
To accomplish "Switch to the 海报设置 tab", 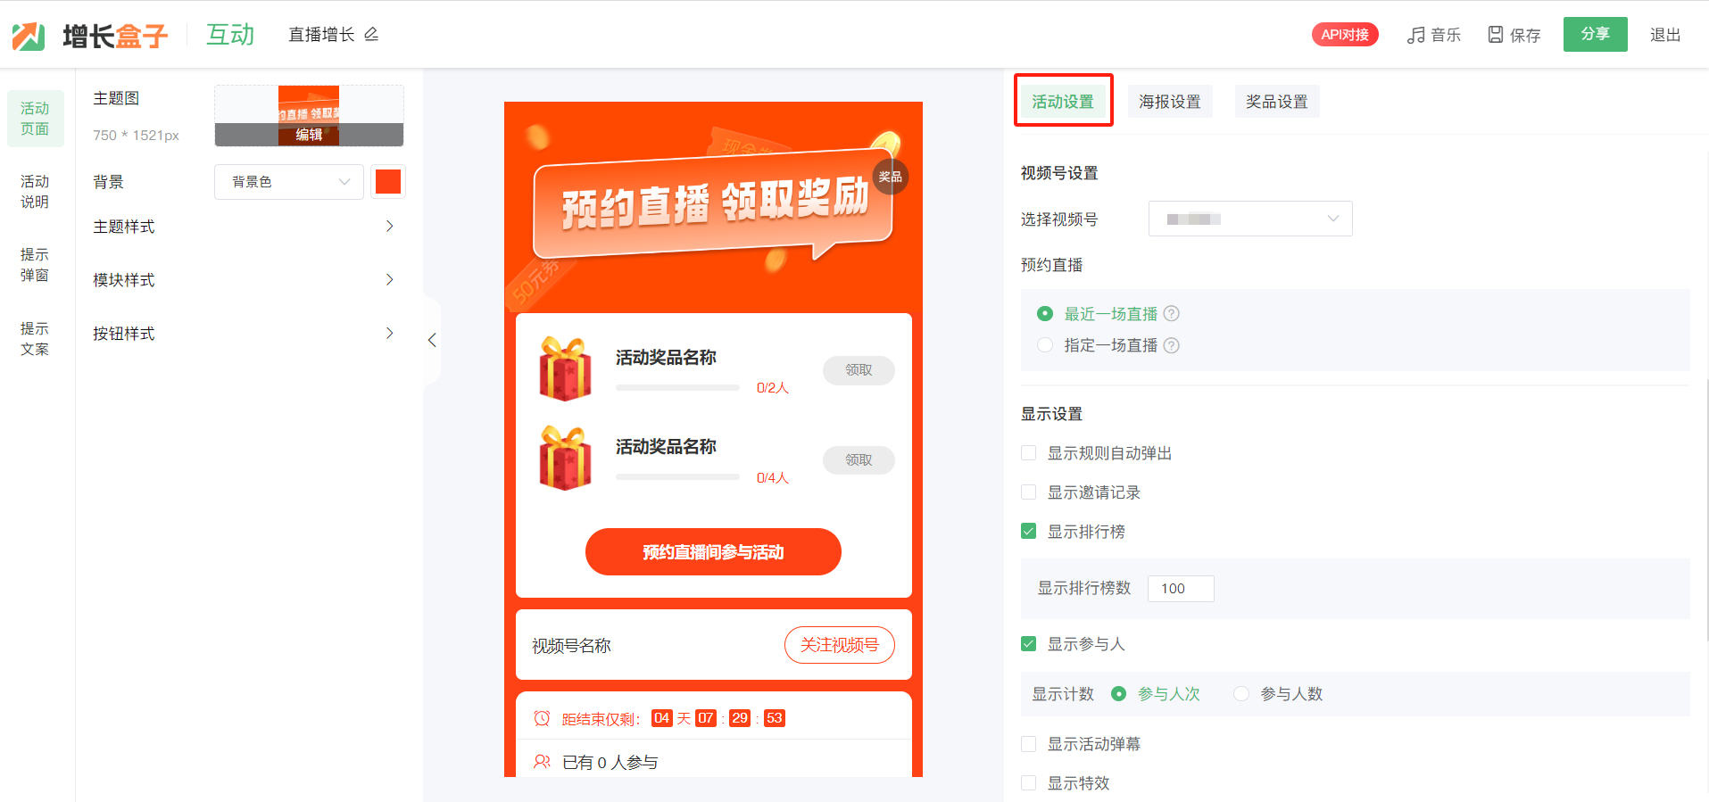I will (1169, 102).
